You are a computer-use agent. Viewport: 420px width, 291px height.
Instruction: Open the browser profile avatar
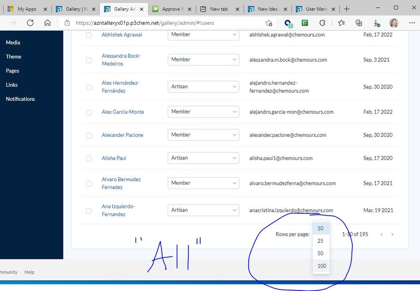(x=394, y=23)
